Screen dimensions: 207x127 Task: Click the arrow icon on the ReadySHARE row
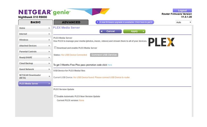point(49,57)
